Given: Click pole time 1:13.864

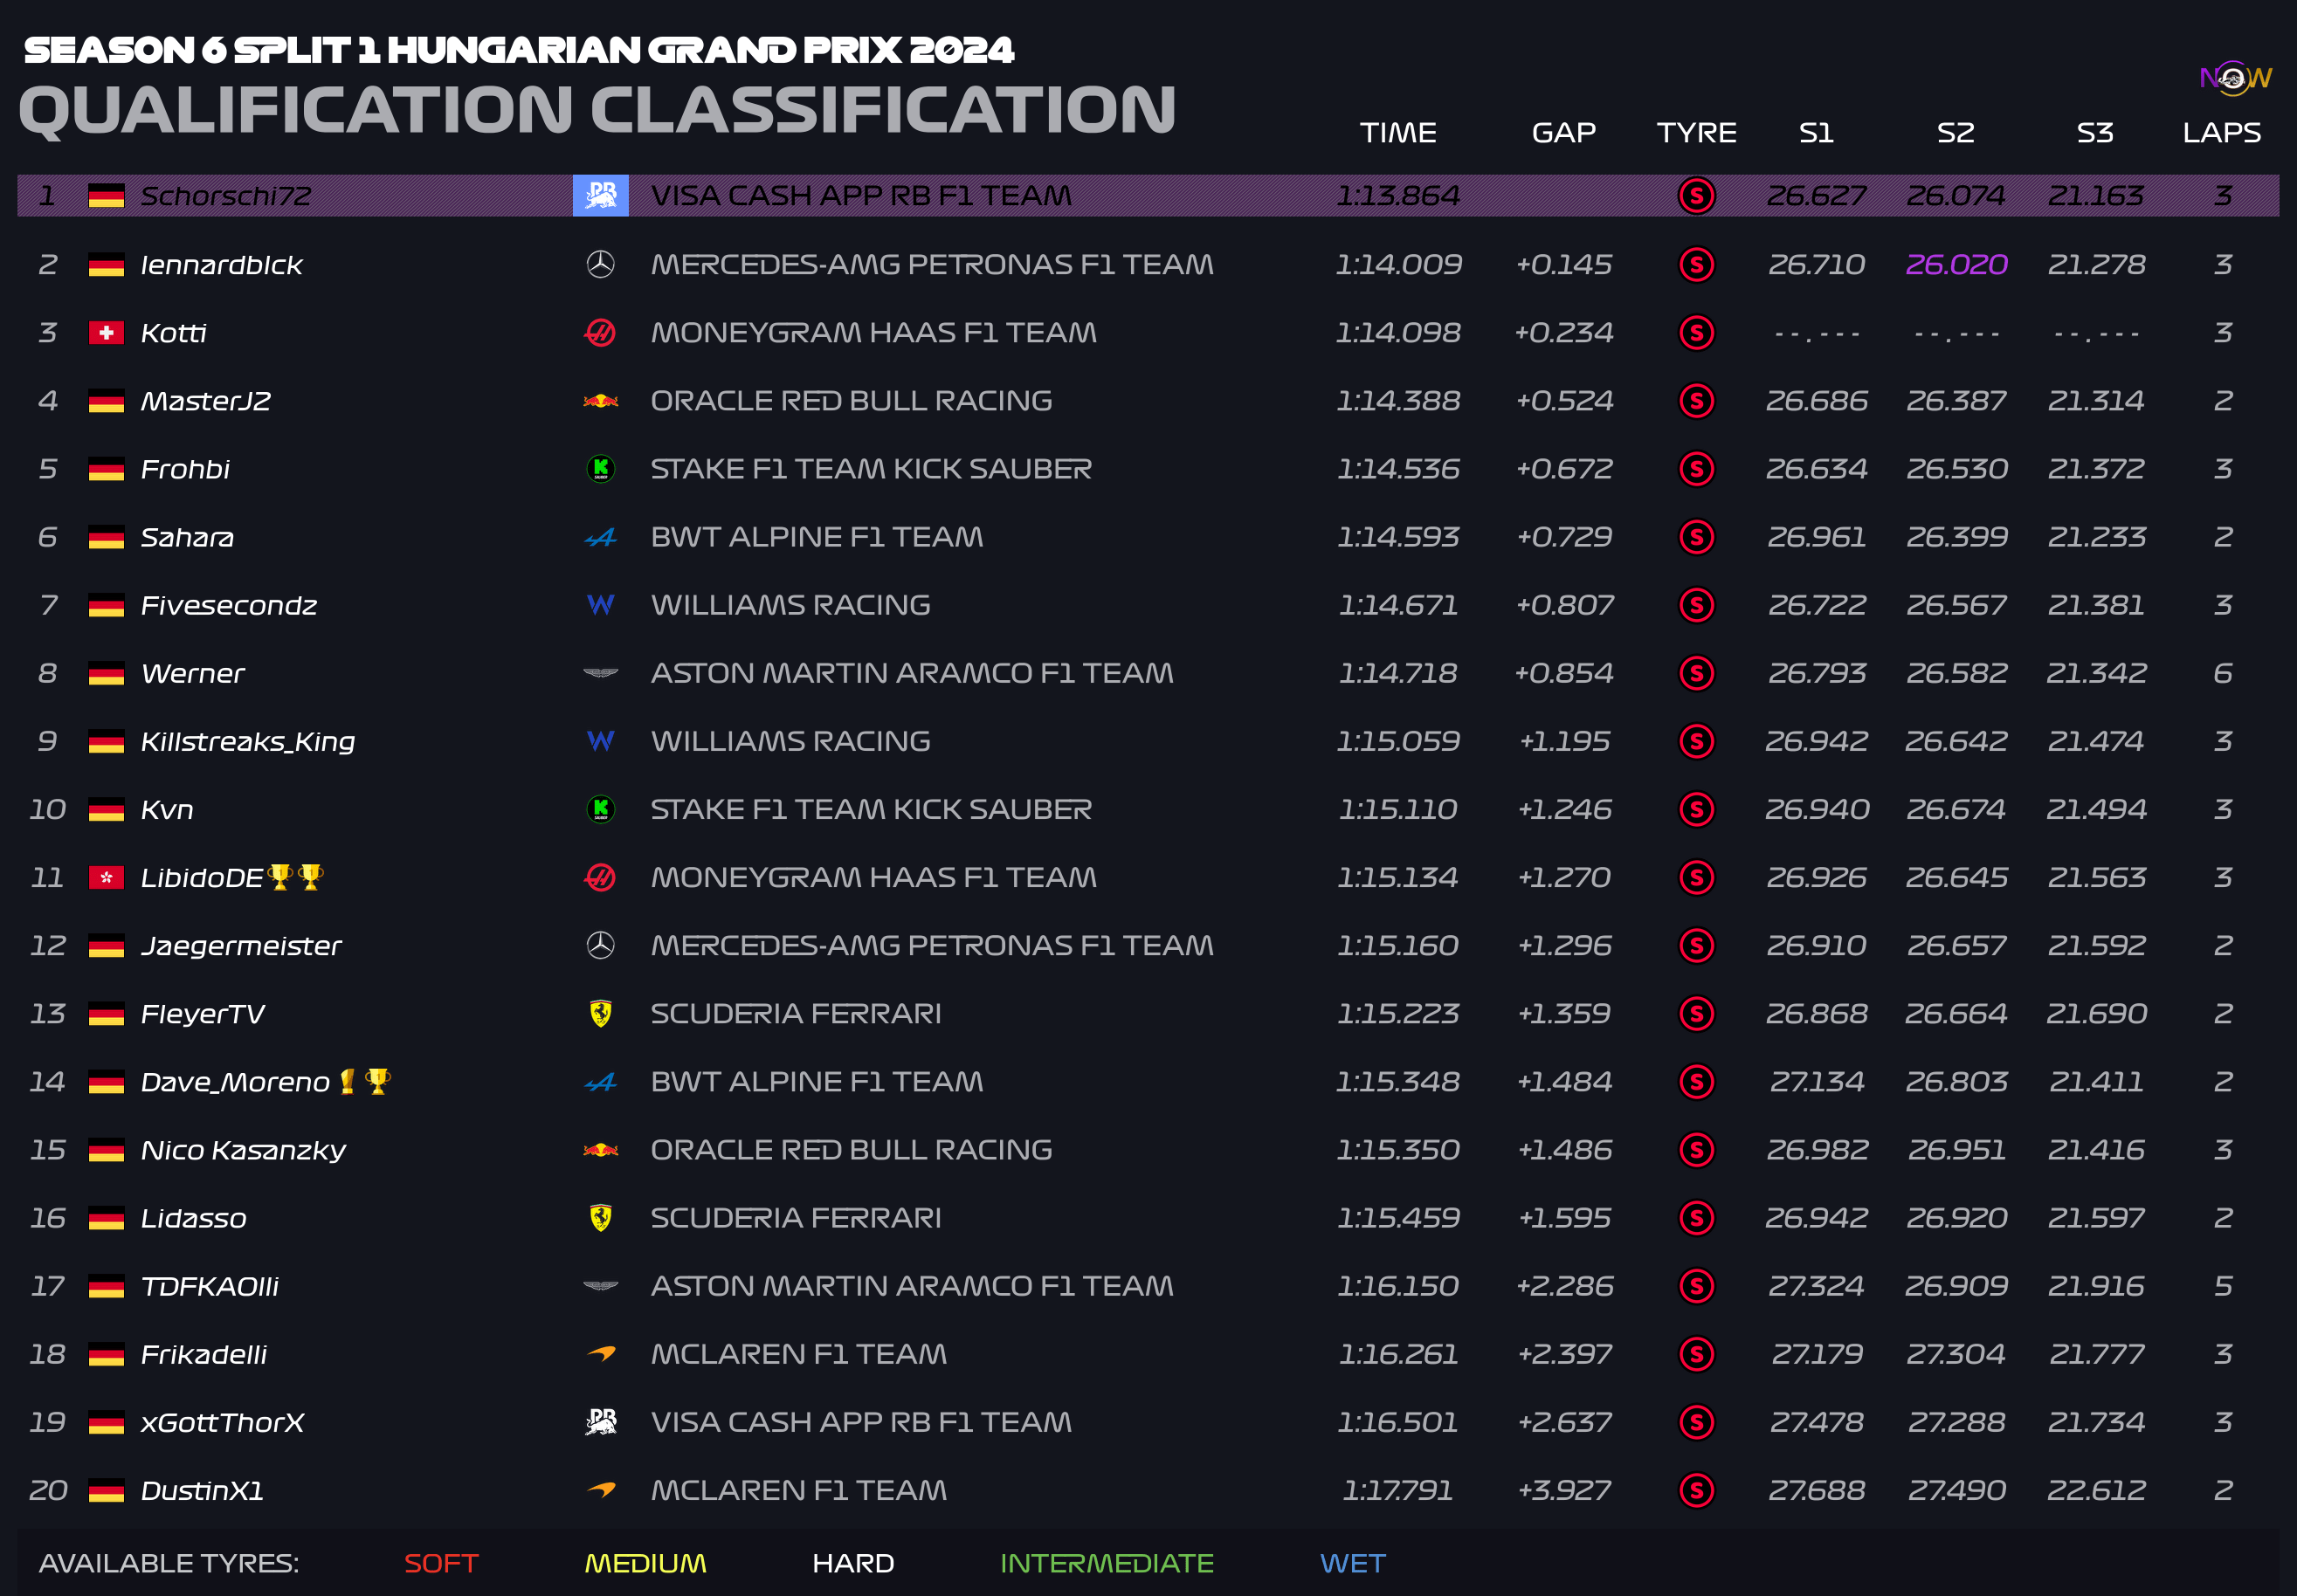Looking at the screenshot, I should 1397,196.
